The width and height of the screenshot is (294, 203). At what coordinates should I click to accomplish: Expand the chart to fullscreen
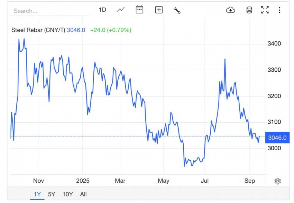coord(265,10)
